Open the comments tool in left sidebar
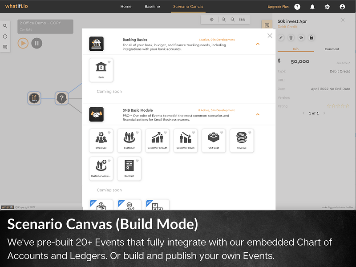 5,47
